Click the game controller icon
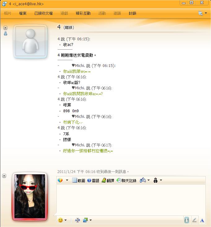Image resolution: width=211 pixels, height=227 pixels. pos(143,180)
